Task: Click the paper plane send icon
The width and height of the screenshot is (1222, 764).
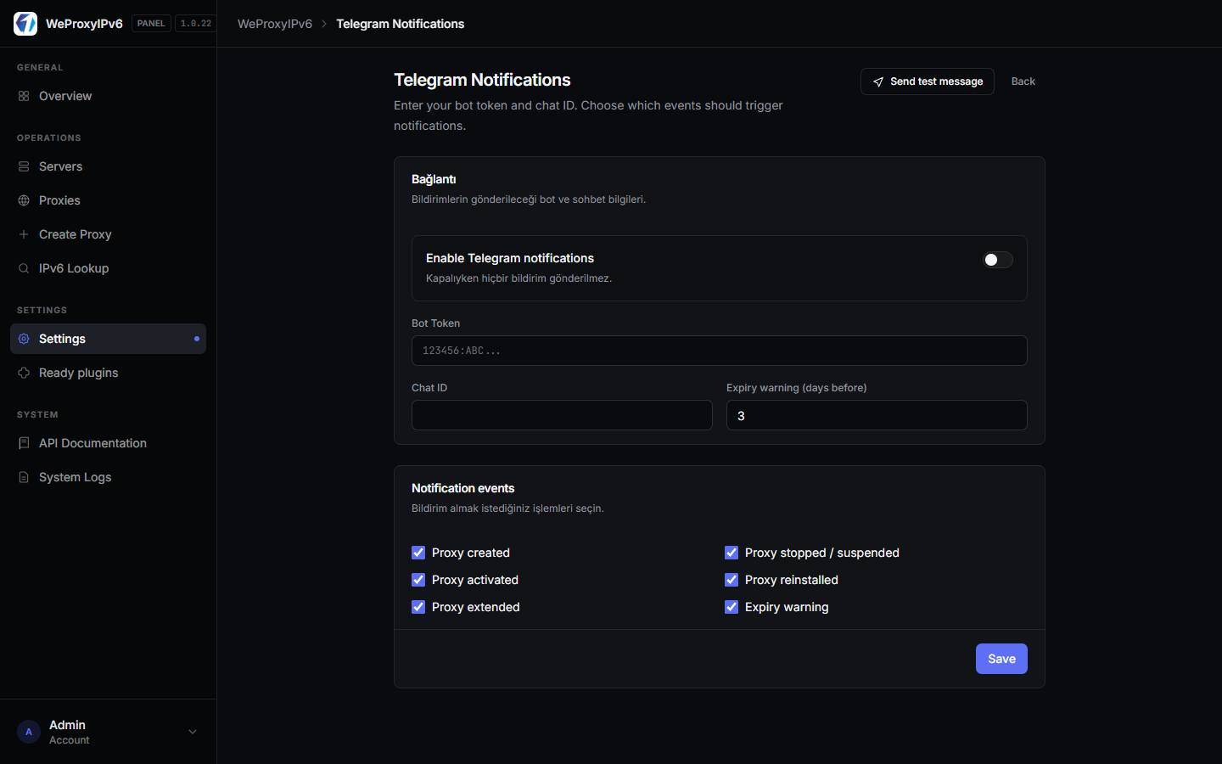Action: click(878, 81)
